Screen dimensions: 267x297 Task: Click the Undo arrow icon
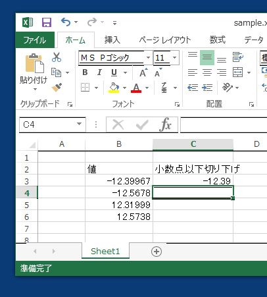click(x=66, y=22)
